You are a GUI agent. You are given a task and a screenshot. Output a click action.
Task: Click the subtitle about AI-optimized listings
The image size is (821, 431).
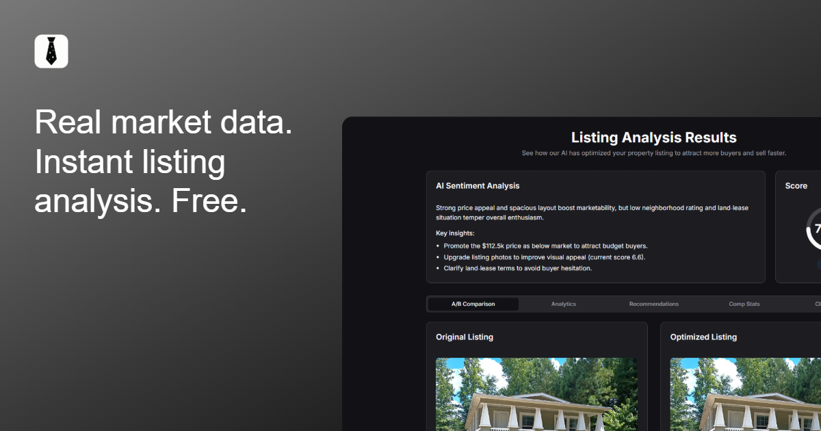653,153
